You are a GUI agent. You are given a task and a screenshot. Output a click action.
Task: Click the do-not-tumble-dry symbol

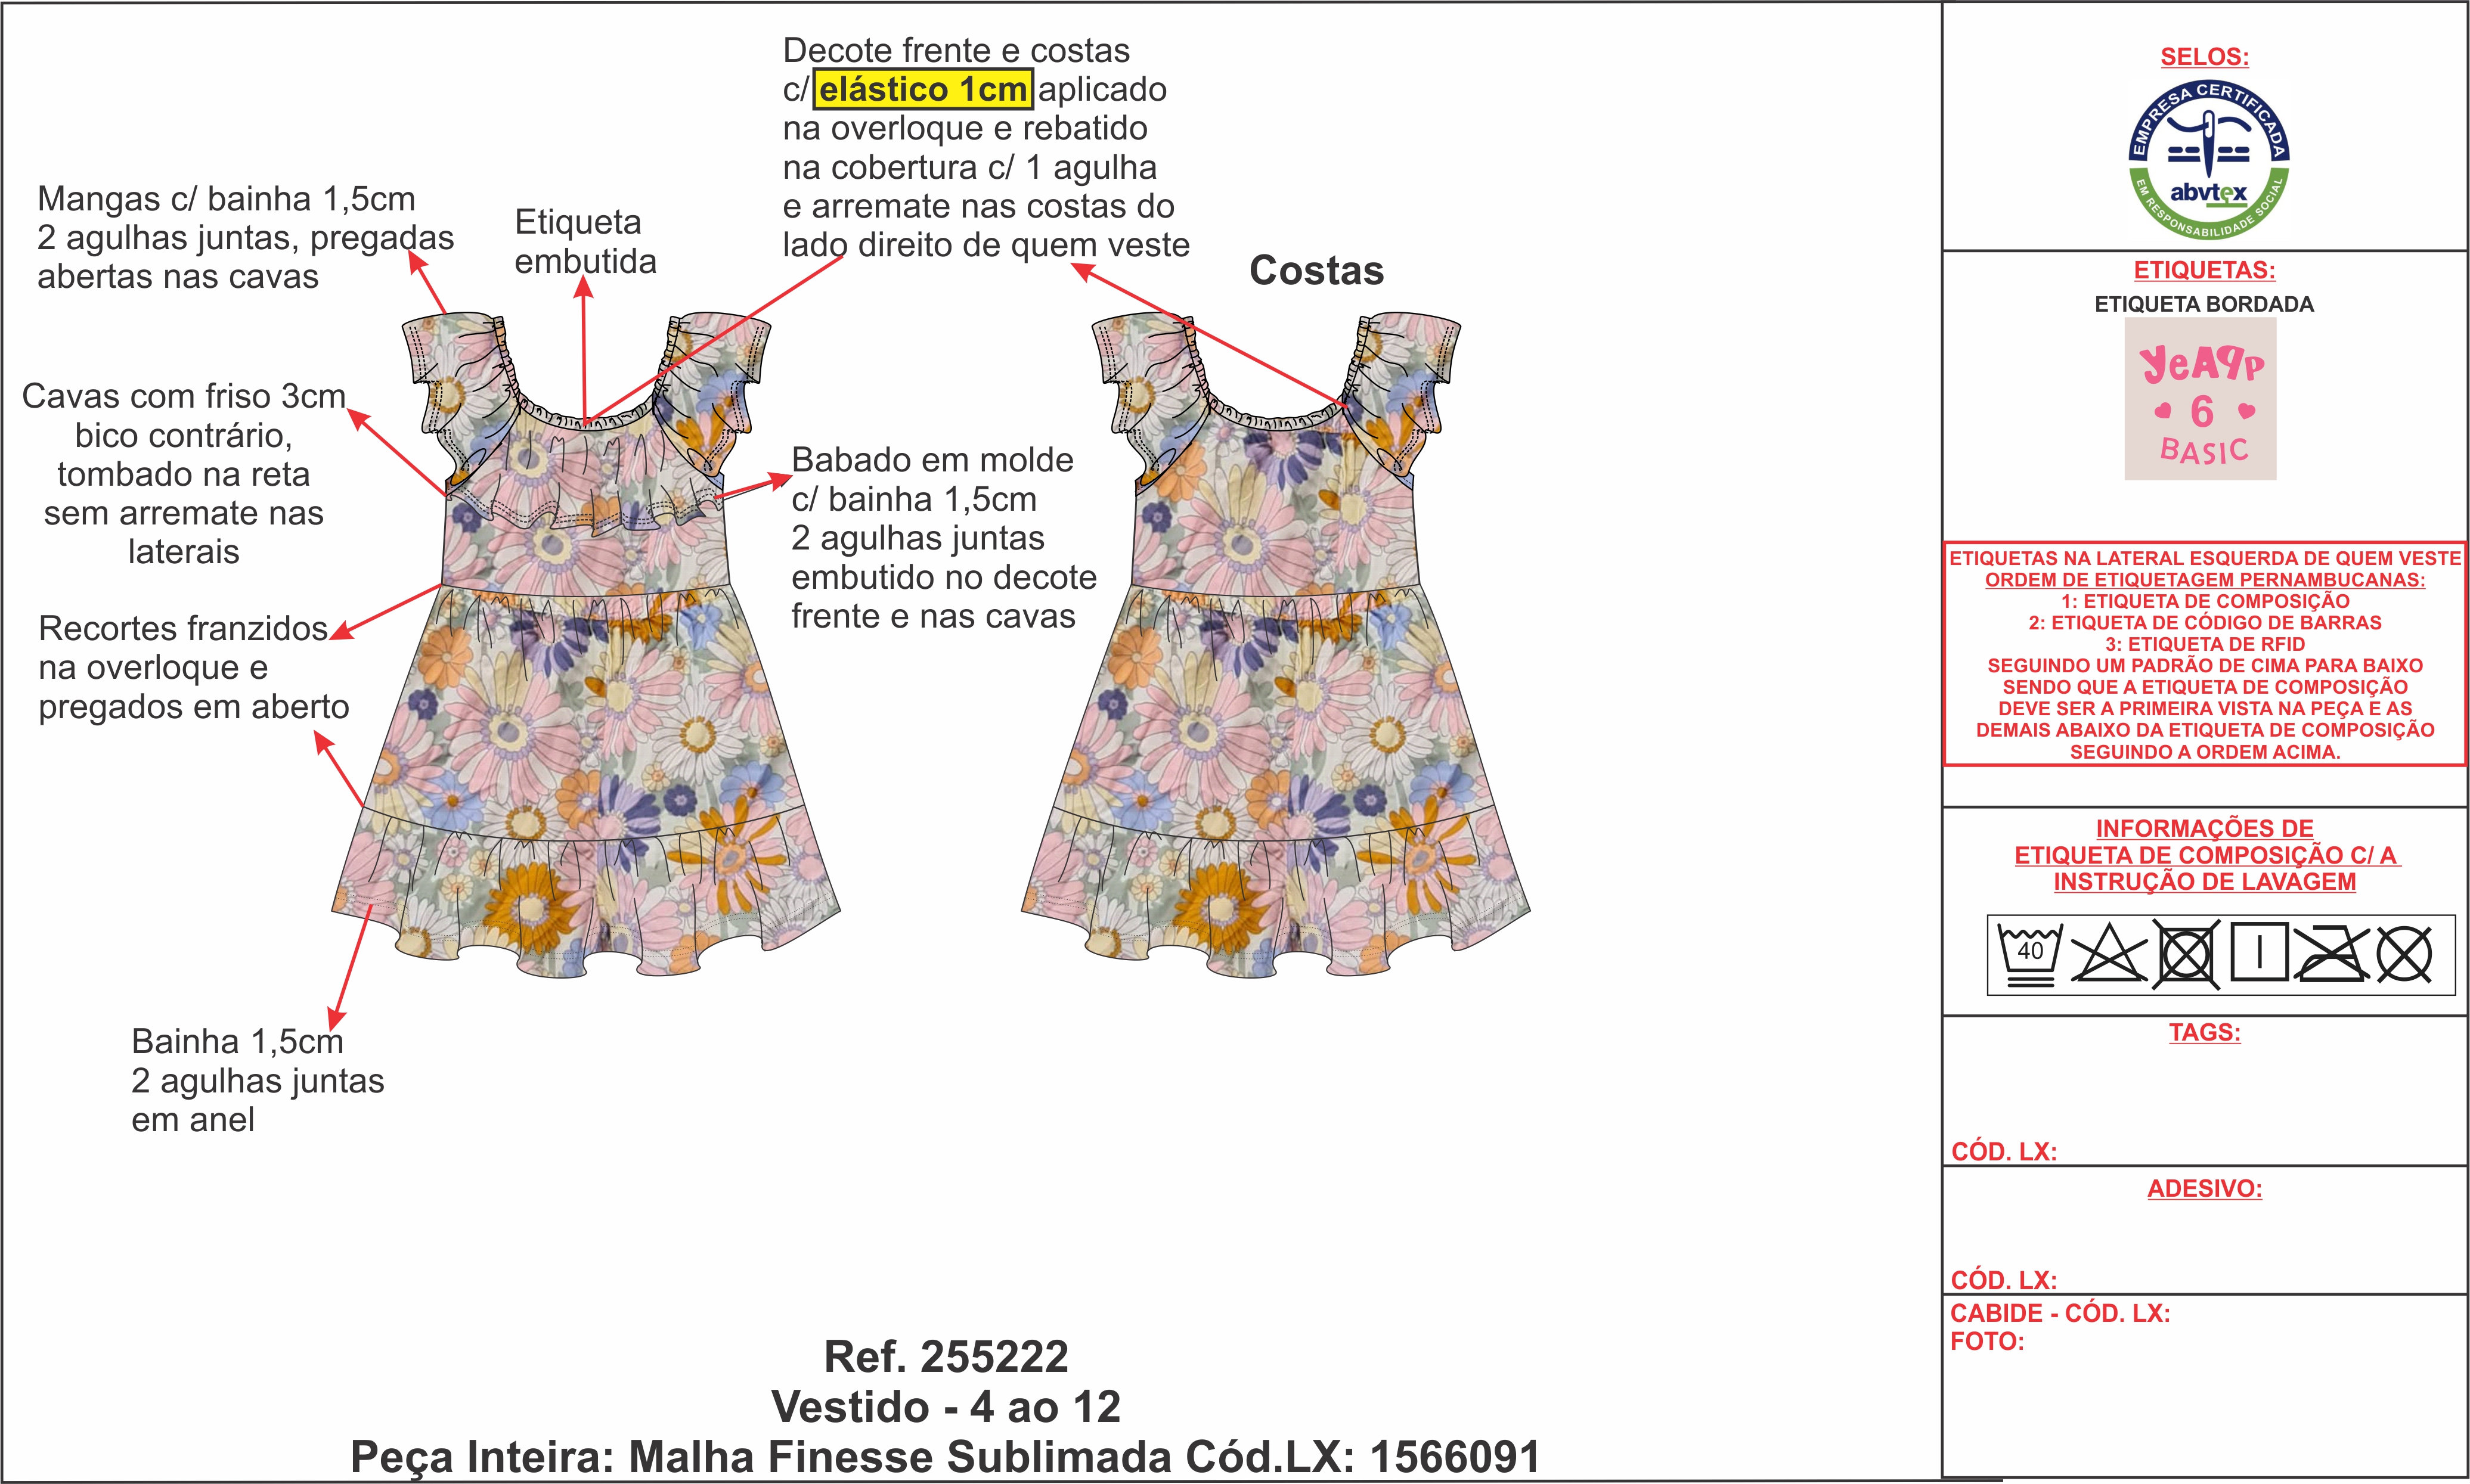[2186, 955]
